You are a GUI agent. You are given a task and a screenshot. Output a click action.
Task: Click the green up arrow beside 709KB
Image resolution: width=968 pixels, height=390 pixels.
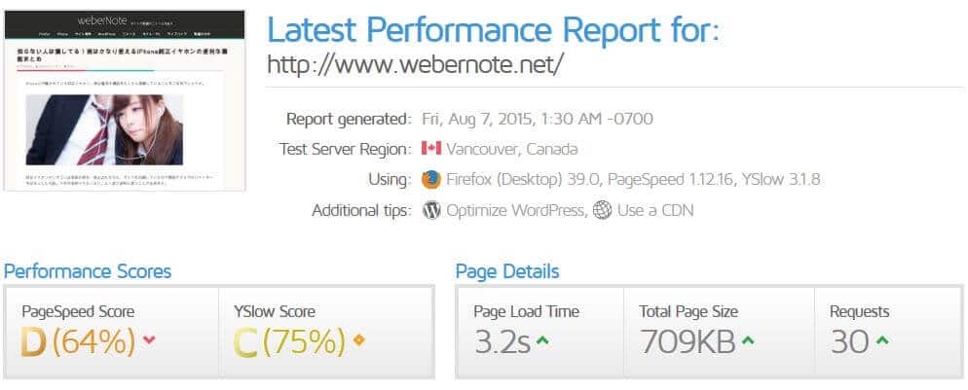click(x=748, y=338)
